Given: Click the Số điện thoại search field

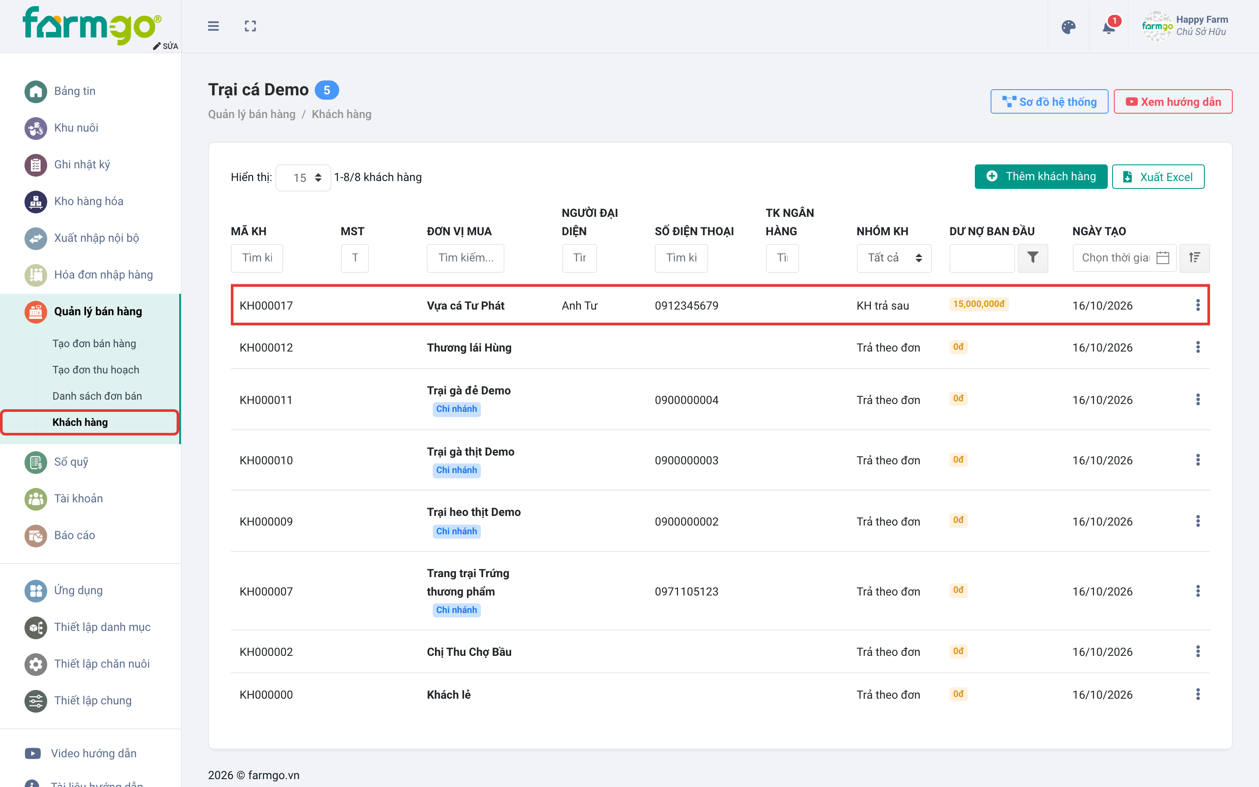Looking at the screenshot, I should pyautogui.click(x=681, y=258).
